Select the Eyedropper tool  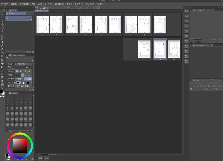point(2,35)
